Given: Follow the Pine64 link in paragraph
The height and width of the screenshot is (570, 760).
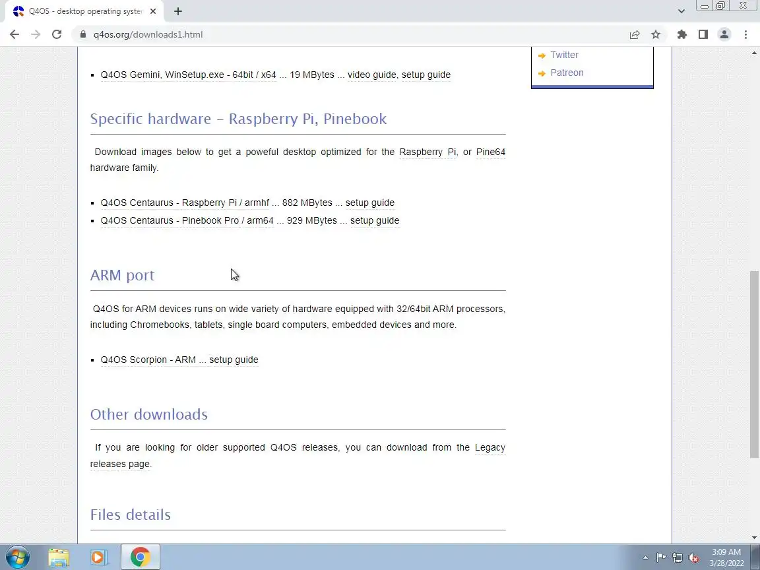Looking at the screenshot, I should point(491,152).
